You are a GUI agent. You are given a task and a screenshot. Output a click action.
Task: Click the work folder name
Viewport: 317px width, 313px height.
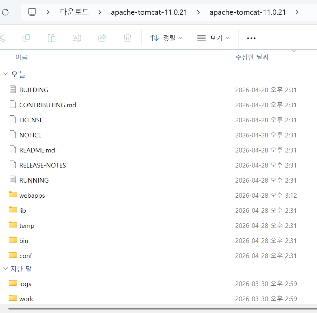point(26,299)
